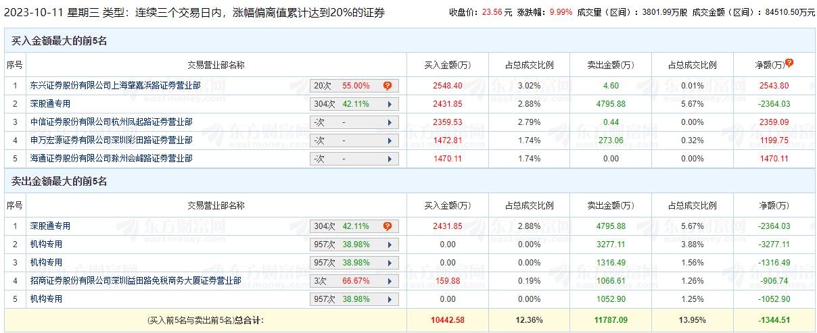
Task: Open 中信证券 杭州凤起路 branch link
Action: 111,122
